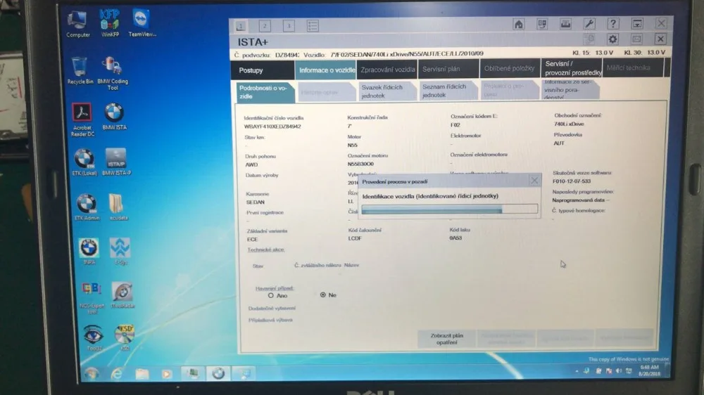704x395 pixels.
Task: Select BMW ISTA taskbar button
Action: click(x=218, y=373)
